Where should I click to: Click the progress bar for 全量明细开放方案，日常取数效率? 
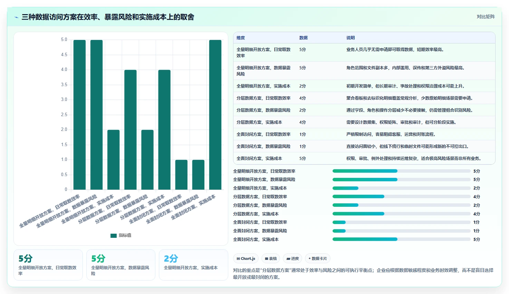click(x=401, y=171)
